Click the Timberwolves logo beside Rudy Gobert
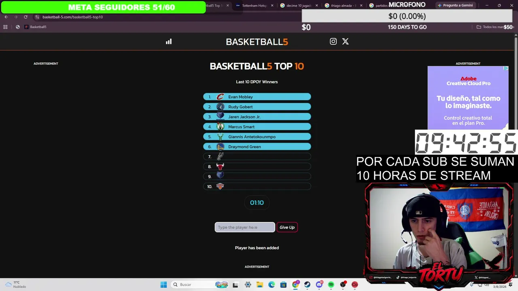The image size is (518, 291). pos(220,107)
